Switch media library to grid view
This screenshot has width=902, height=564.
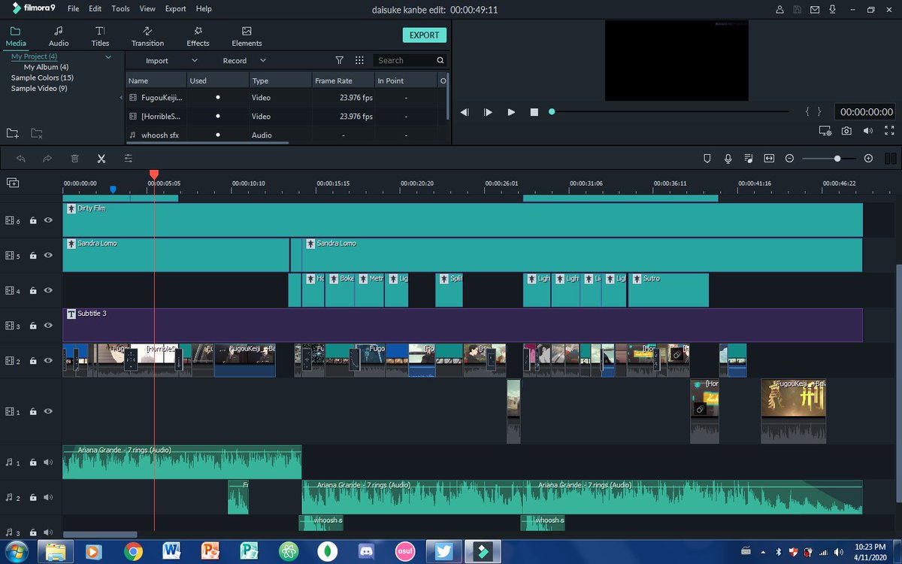[x=359, y=60]
